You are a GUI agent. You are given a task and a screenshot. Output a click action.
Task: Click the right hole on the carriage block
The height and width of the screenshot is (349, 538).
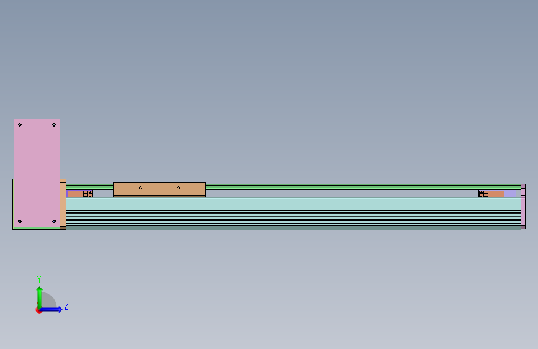178,188
